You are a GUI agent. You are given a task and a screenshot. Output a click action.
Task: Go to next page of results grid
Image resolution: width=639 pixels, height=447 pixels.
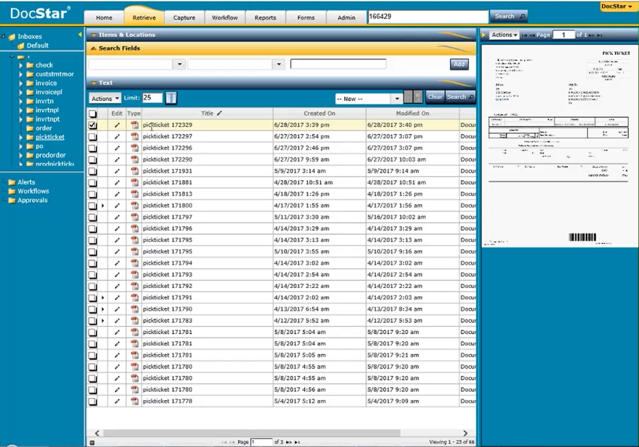[289, 442]
